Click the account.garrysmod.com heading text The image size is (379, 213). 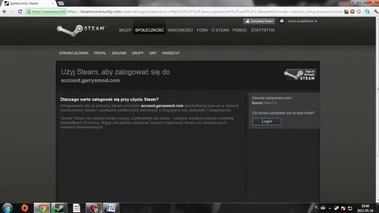point(91,80)
